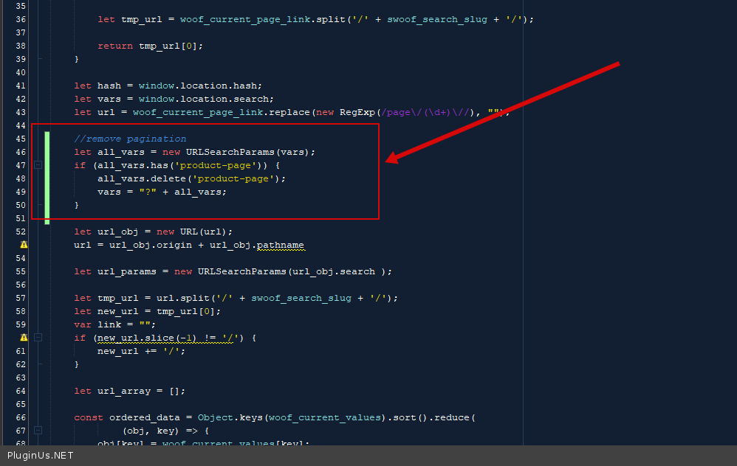Click the warning icon beside url_obj.pathname line

click(24, 245)
